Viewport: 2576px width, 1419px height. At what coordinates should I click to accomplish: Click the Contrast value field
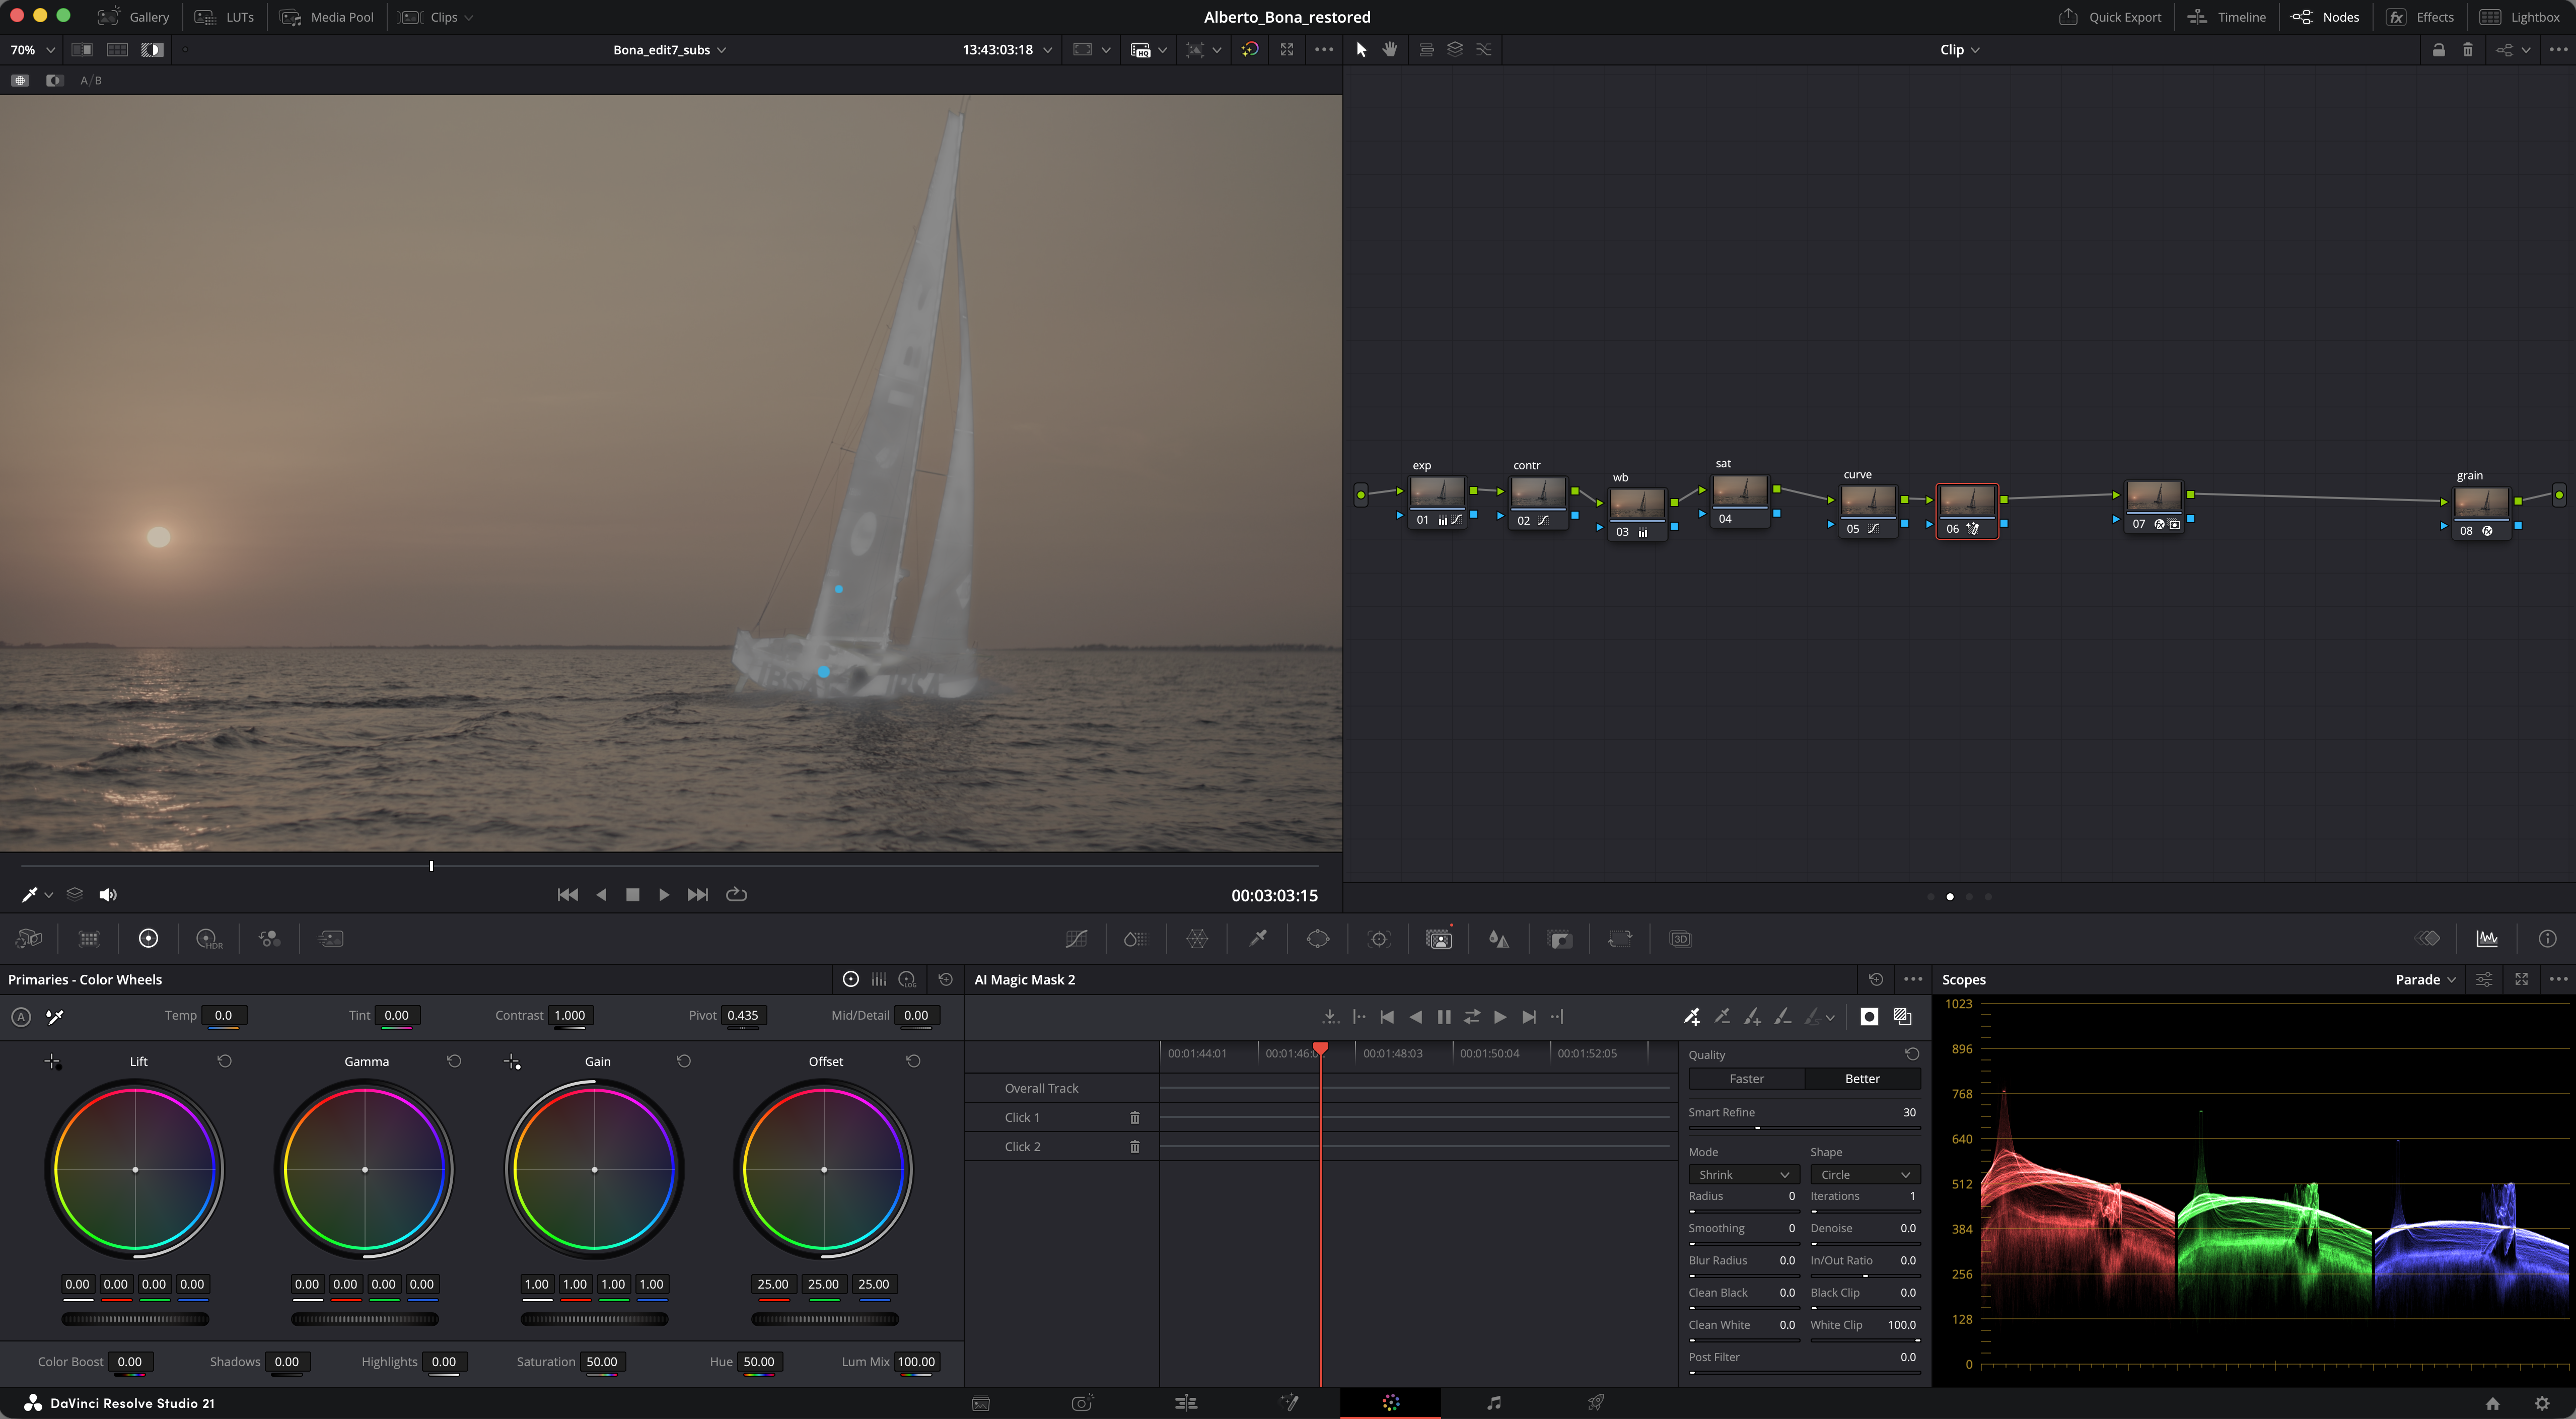pyautogui.click(x=570, y=1015)
